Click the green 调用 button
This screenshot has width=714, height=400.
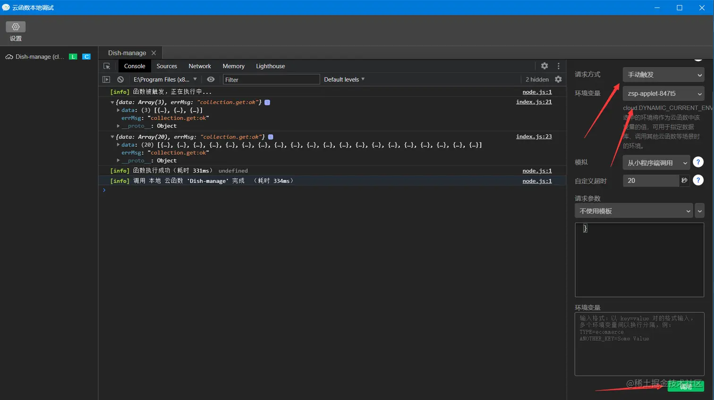tap(686, 386)
